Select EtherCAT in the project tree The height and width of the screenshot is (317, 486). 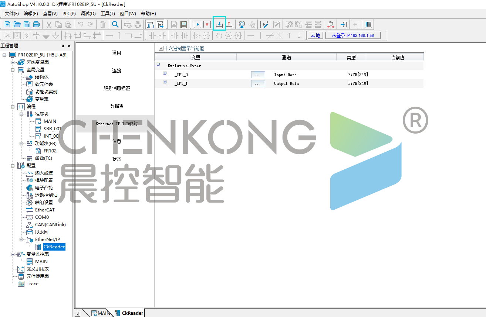click(x=45, y=210)
